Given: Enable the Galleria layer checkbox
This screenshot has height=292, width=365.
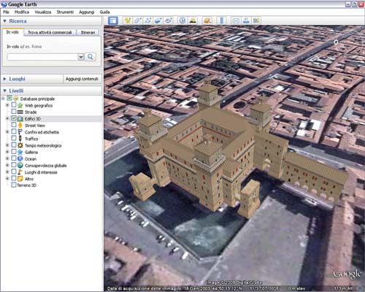Looking at the screenshot, I should click(x=14, y=152).
